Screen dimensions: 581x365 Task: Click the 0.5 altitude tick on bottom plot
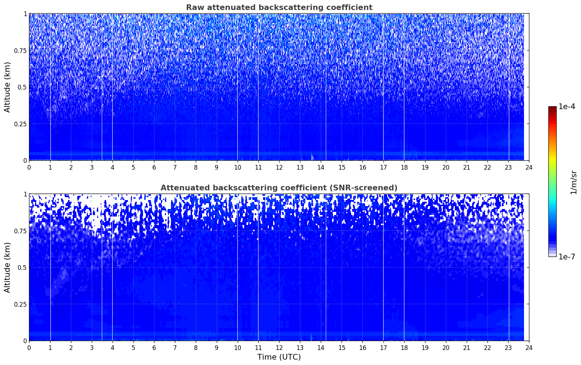tap(22, 267)
